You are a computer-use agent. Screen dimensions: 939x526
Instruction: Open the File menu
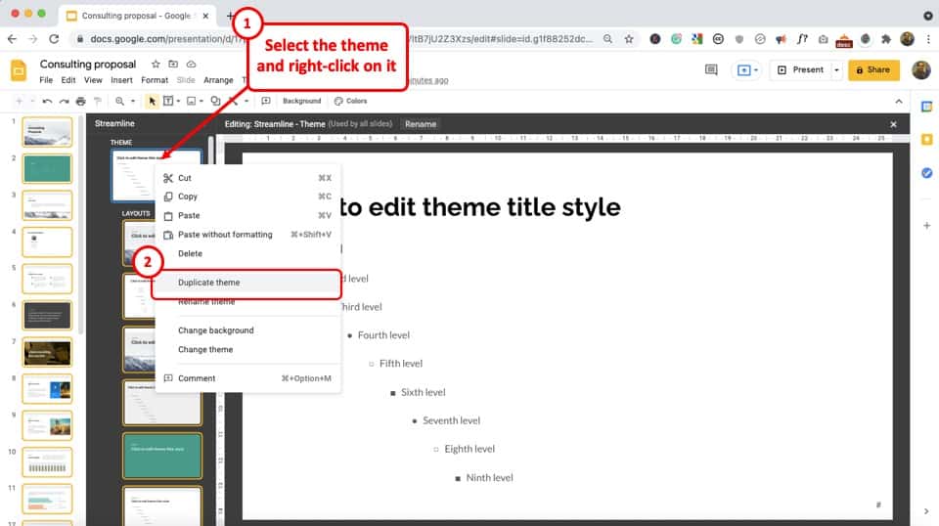46,80
